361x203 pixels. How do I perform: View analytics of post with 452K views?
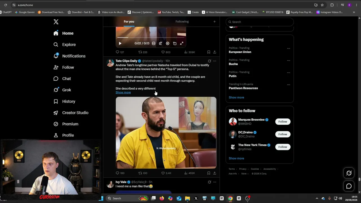[x=190, y=173]
